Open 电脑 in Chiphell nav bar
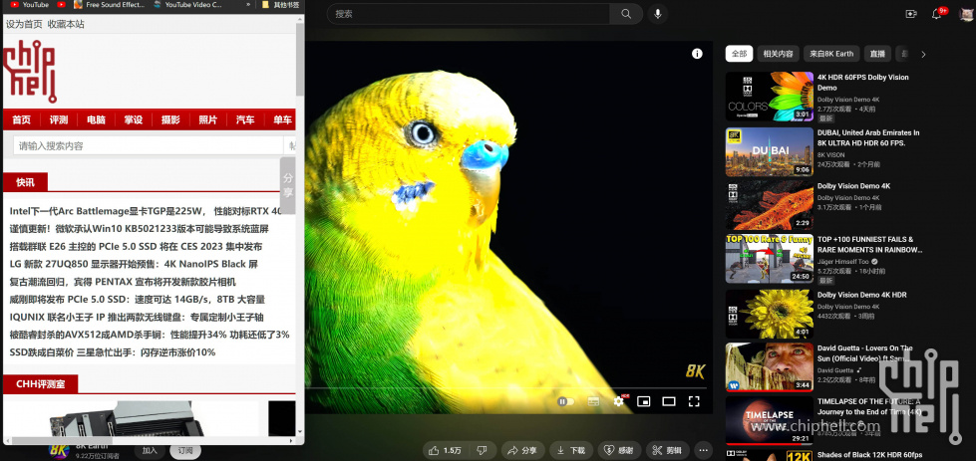Image resolution: width=976 pixels, height=461 pixels. coord(96,119)
